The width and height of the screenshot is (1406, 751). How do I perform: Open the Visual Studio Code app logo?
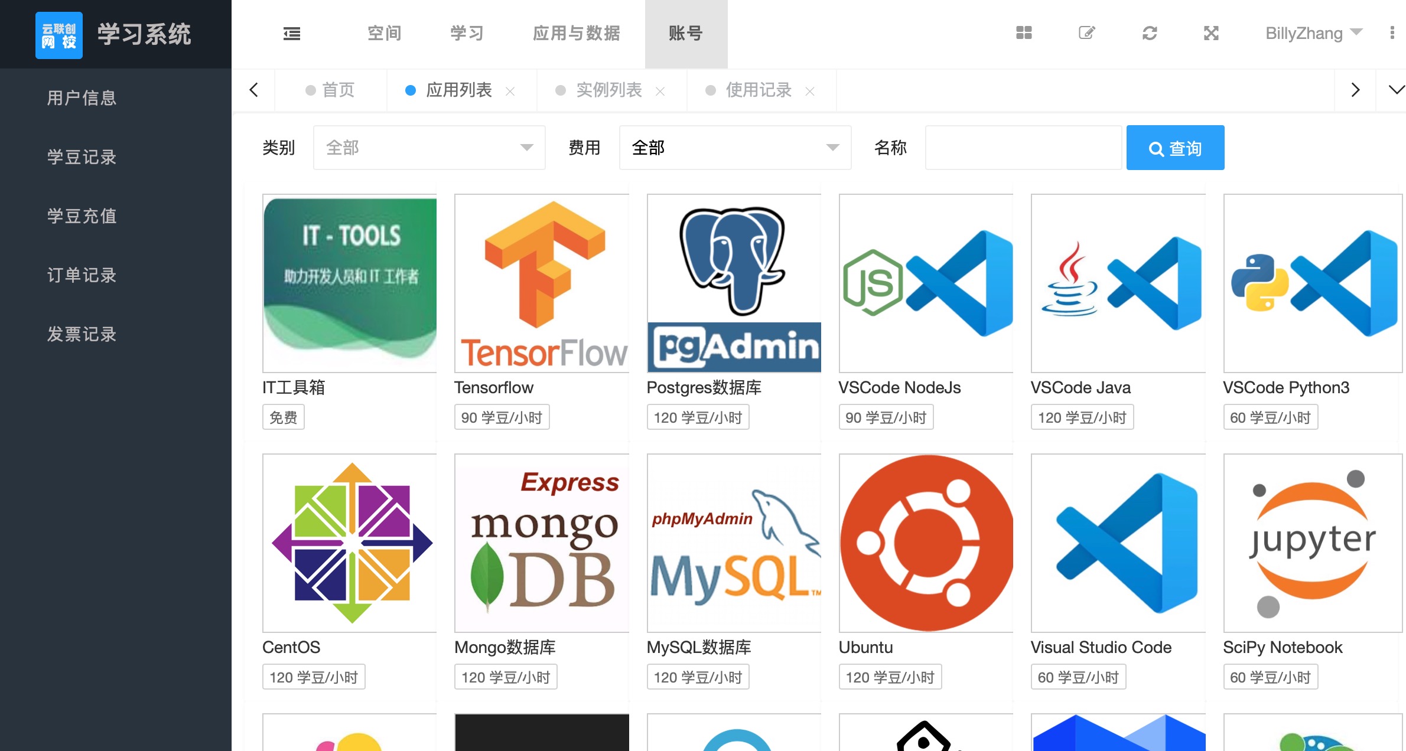[1118, 543]
